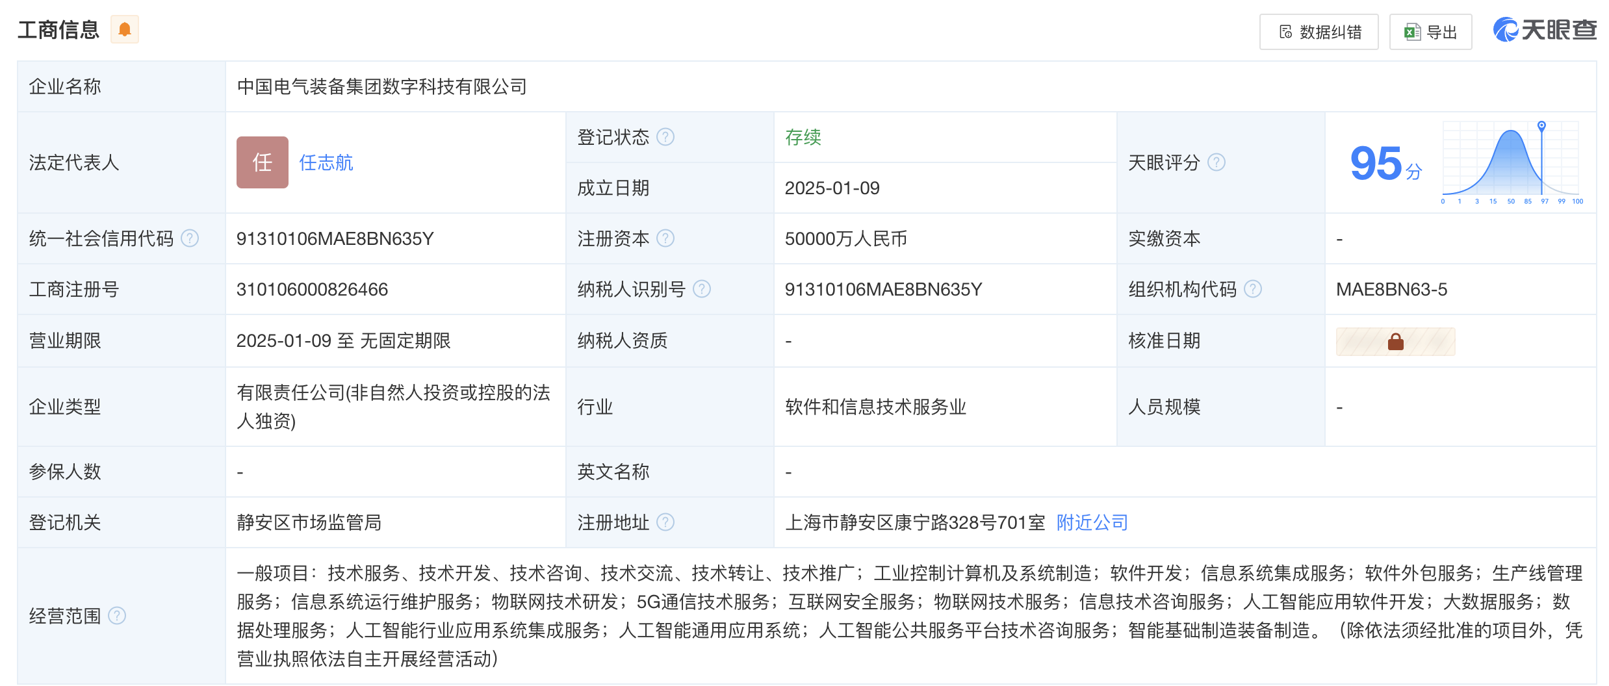
Task: Click the 天眼查 logo
Action: coord(1545,31)
